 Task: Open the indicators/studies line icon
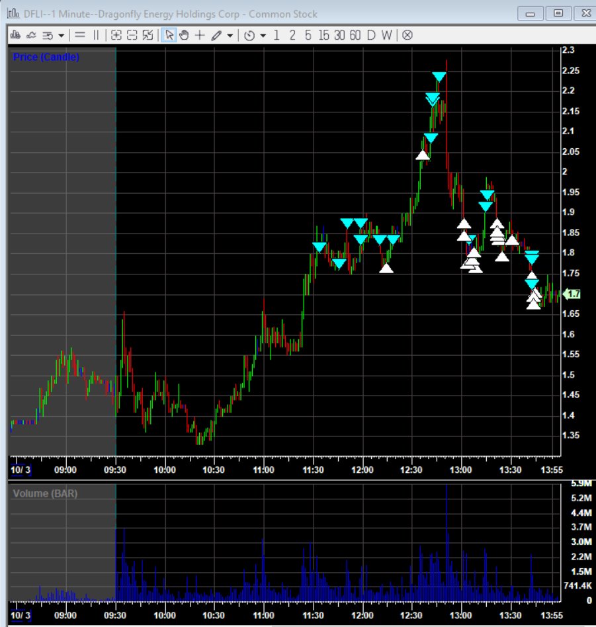click(x=31, y=35)
